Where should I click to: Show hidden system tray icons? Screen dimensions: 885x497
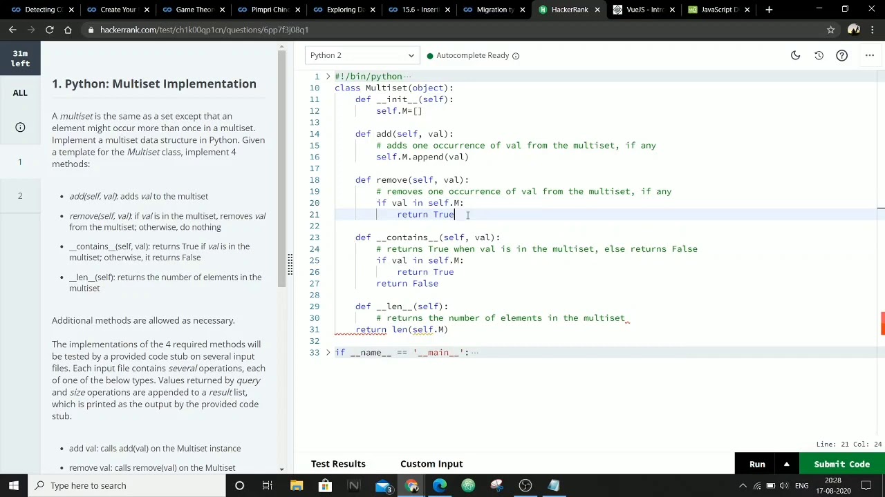coord(743,485)
